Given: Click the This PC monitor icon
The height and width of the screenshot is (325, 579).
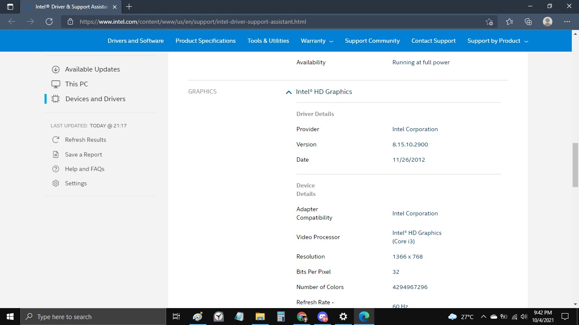Looking at the screenshot, I should [x=56, y=84].
